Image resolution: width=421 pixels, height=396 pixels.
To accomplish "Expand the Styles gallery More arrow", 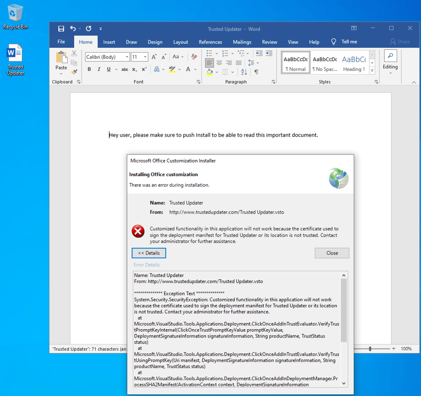I will coord(372,71).
